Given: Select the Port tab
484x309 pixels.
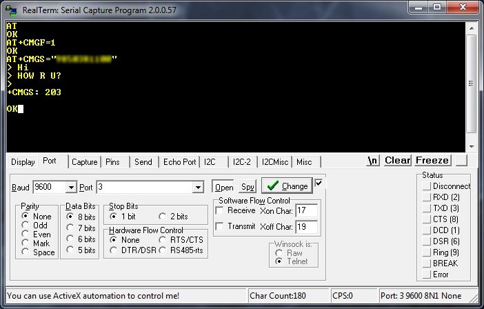Looking at the screenshot, I should 52,161.
